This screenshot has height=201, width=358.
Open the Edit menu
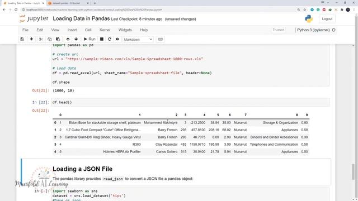coord(40,30)
